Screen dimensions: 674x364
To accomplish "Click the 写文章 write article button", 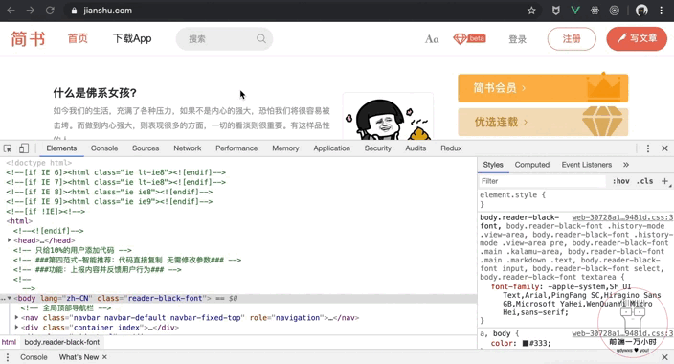I will [637, 38].
